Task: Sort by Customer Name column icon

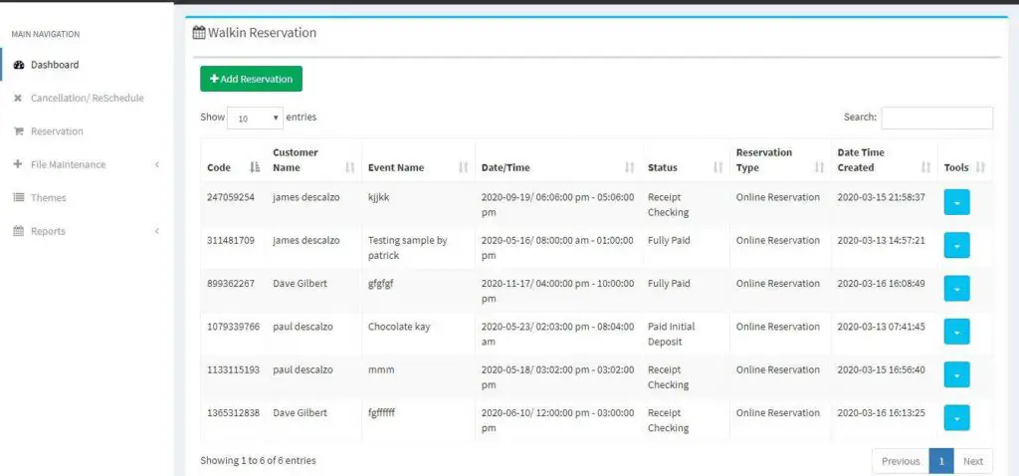Action: click(349, 168)
